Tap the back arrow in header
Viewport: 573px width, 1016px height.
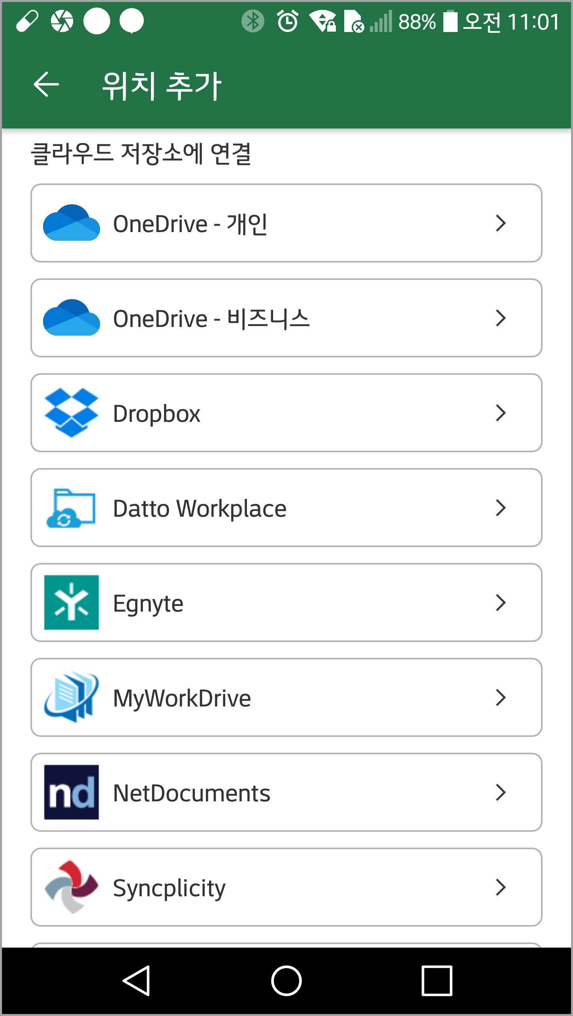[46, 84]
